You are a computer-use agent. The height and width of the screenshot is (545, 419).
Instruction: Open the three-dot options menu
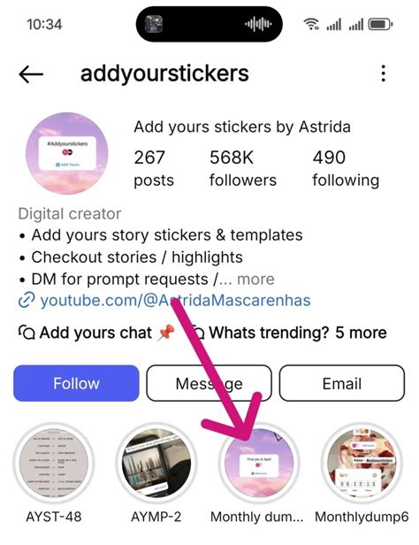[384, 73]
